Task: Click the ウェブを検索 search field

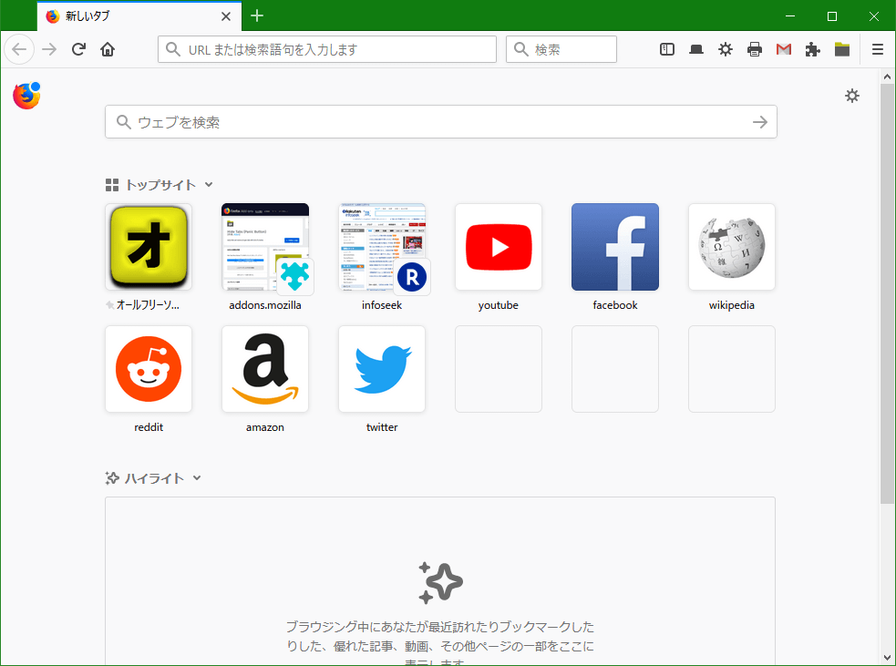Action: [x=440, y=122]
